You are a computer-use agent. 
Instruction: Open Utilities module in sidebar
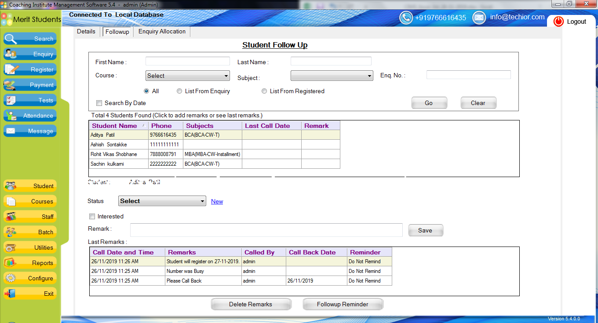[x=30, y=247]
